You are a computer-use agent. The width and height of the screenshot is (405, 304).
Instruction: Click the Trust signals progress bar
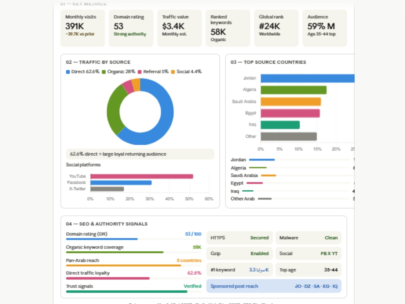[x=134, y=291]
